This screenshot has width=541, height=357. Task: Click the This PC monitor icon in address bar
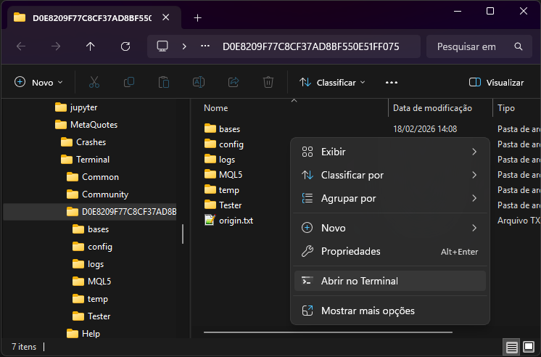pos(162,46)
